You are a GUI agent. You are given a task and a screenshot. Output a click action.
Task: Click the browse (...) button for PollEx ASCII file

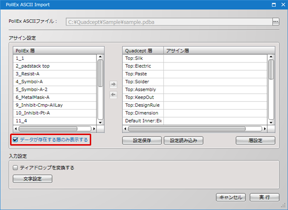[276, 22]
